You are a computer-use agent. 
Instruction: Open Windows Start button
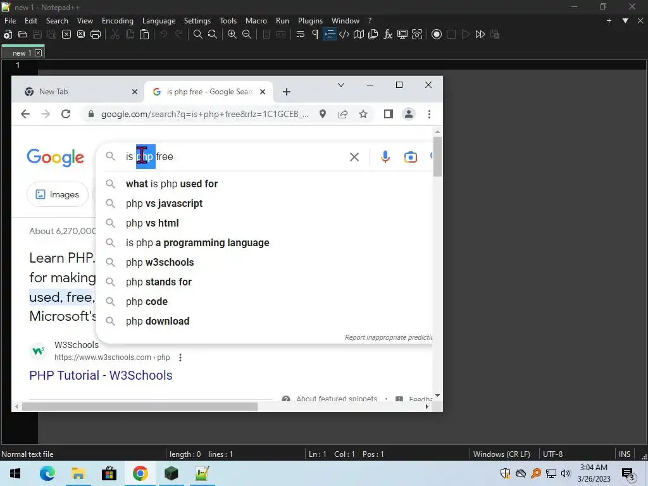point(15,473)
